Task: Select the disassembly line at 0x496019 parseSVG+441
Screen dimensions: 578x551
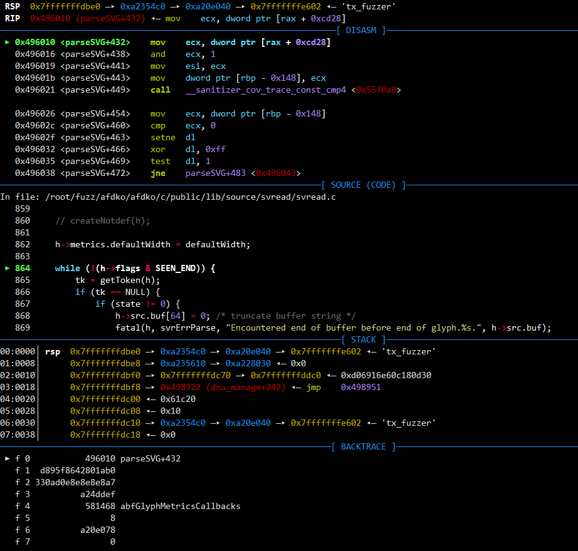Action: pyautogui.click(x=120, y=66)
